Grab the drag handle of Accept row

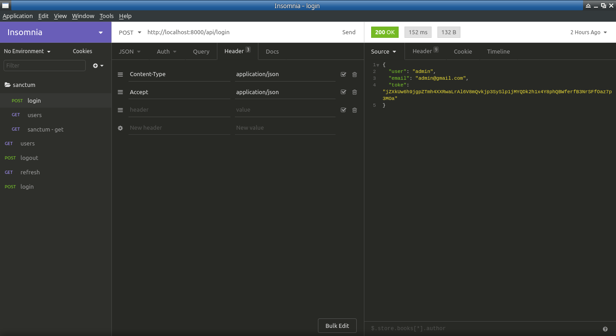(x=120, y=92)
